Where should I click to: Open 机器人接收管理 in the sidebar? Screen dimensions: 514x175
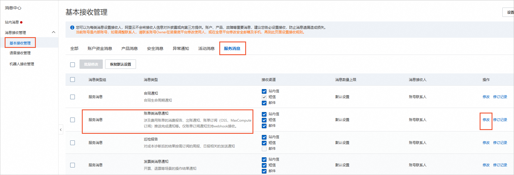click(22, 64)
